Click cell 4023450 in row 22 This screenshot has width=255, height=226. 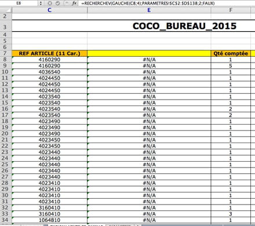49,146
